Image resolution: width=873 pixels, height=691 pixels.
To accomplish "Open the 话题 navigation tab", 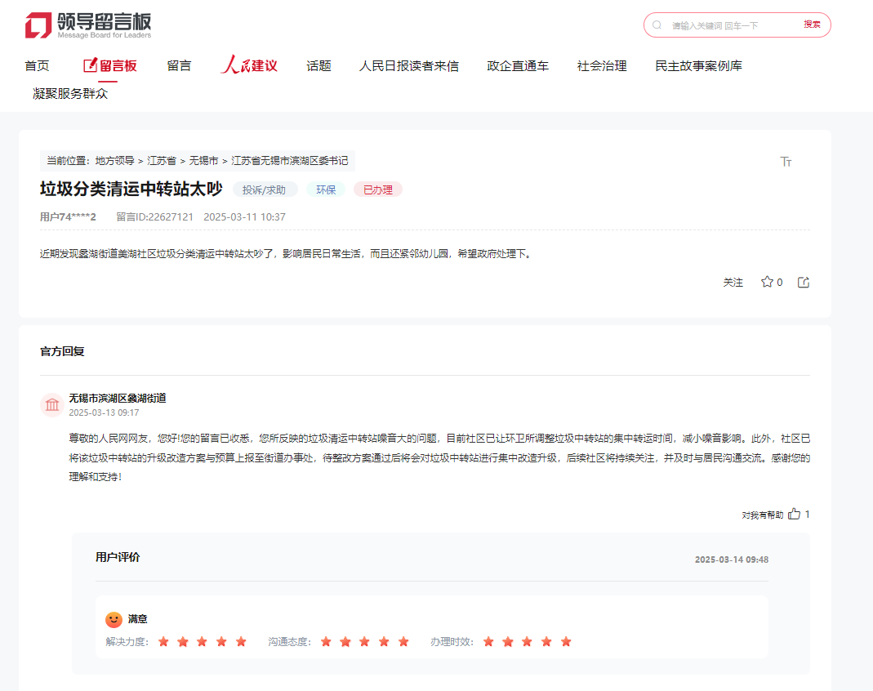I will 318,65.
